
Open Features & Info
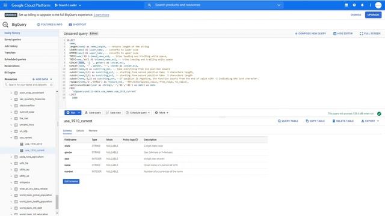point(49,25)
